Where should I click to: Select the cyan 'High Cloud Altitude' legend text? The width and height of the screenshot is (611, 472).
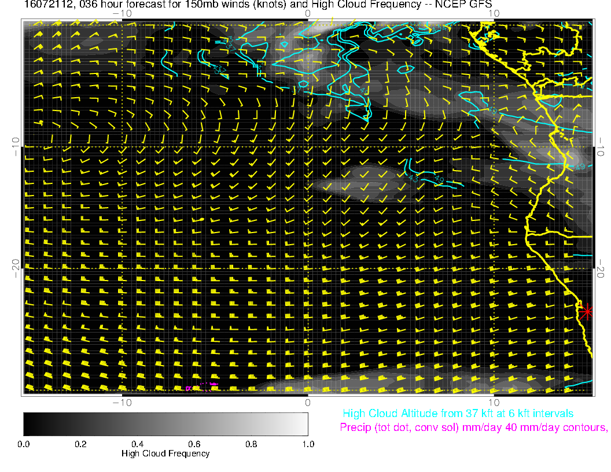pyautogui.click(x=458, y=414)
